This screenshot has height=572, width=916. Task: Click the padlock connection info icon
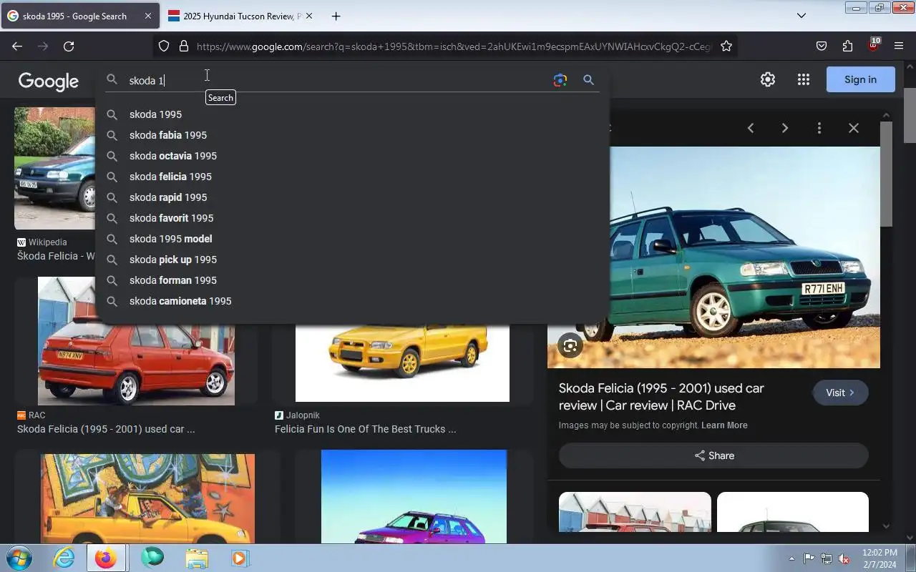(x=183, y=46)
